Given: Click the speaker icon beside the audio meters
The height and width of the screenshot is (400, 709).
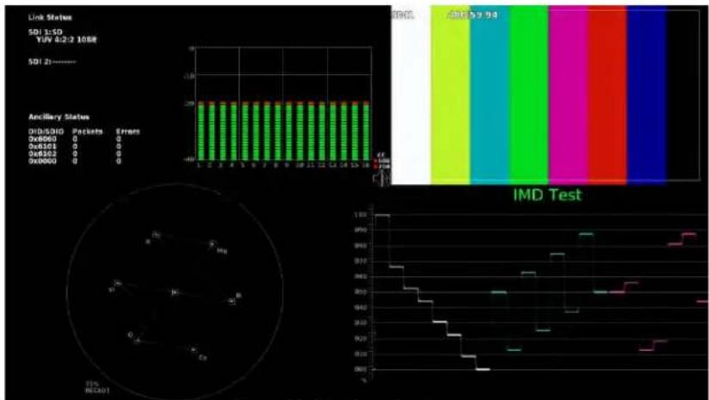Looking at the screenshot, I should [x=380, y=179].
